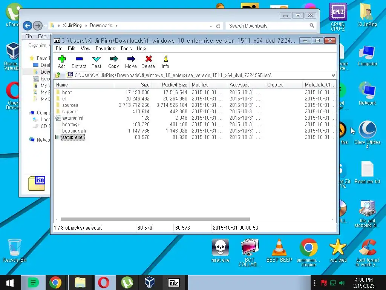Click Downloads in Explorer breadcrumb
The image size is (386, 290).
[x=101, y=25]
